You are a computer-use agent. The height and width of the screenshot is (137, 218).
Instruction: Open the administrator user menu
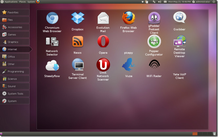201,2
